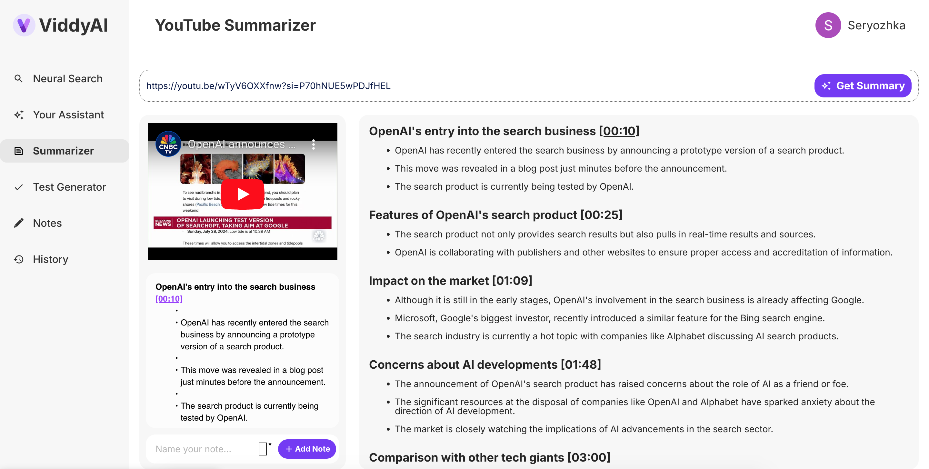Viewport: 929px width, 469px height.
Task: Click the CNBC TV channel logo
Action: click(x=168, y=144)
